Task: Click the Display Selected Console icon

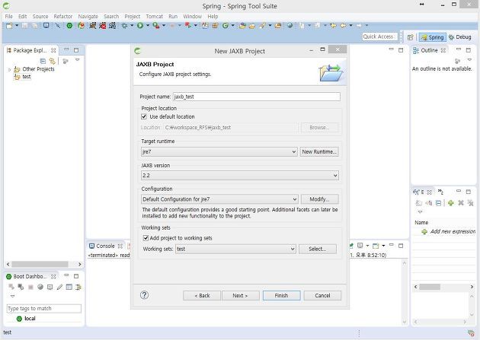Action: [x=360, y=246]
